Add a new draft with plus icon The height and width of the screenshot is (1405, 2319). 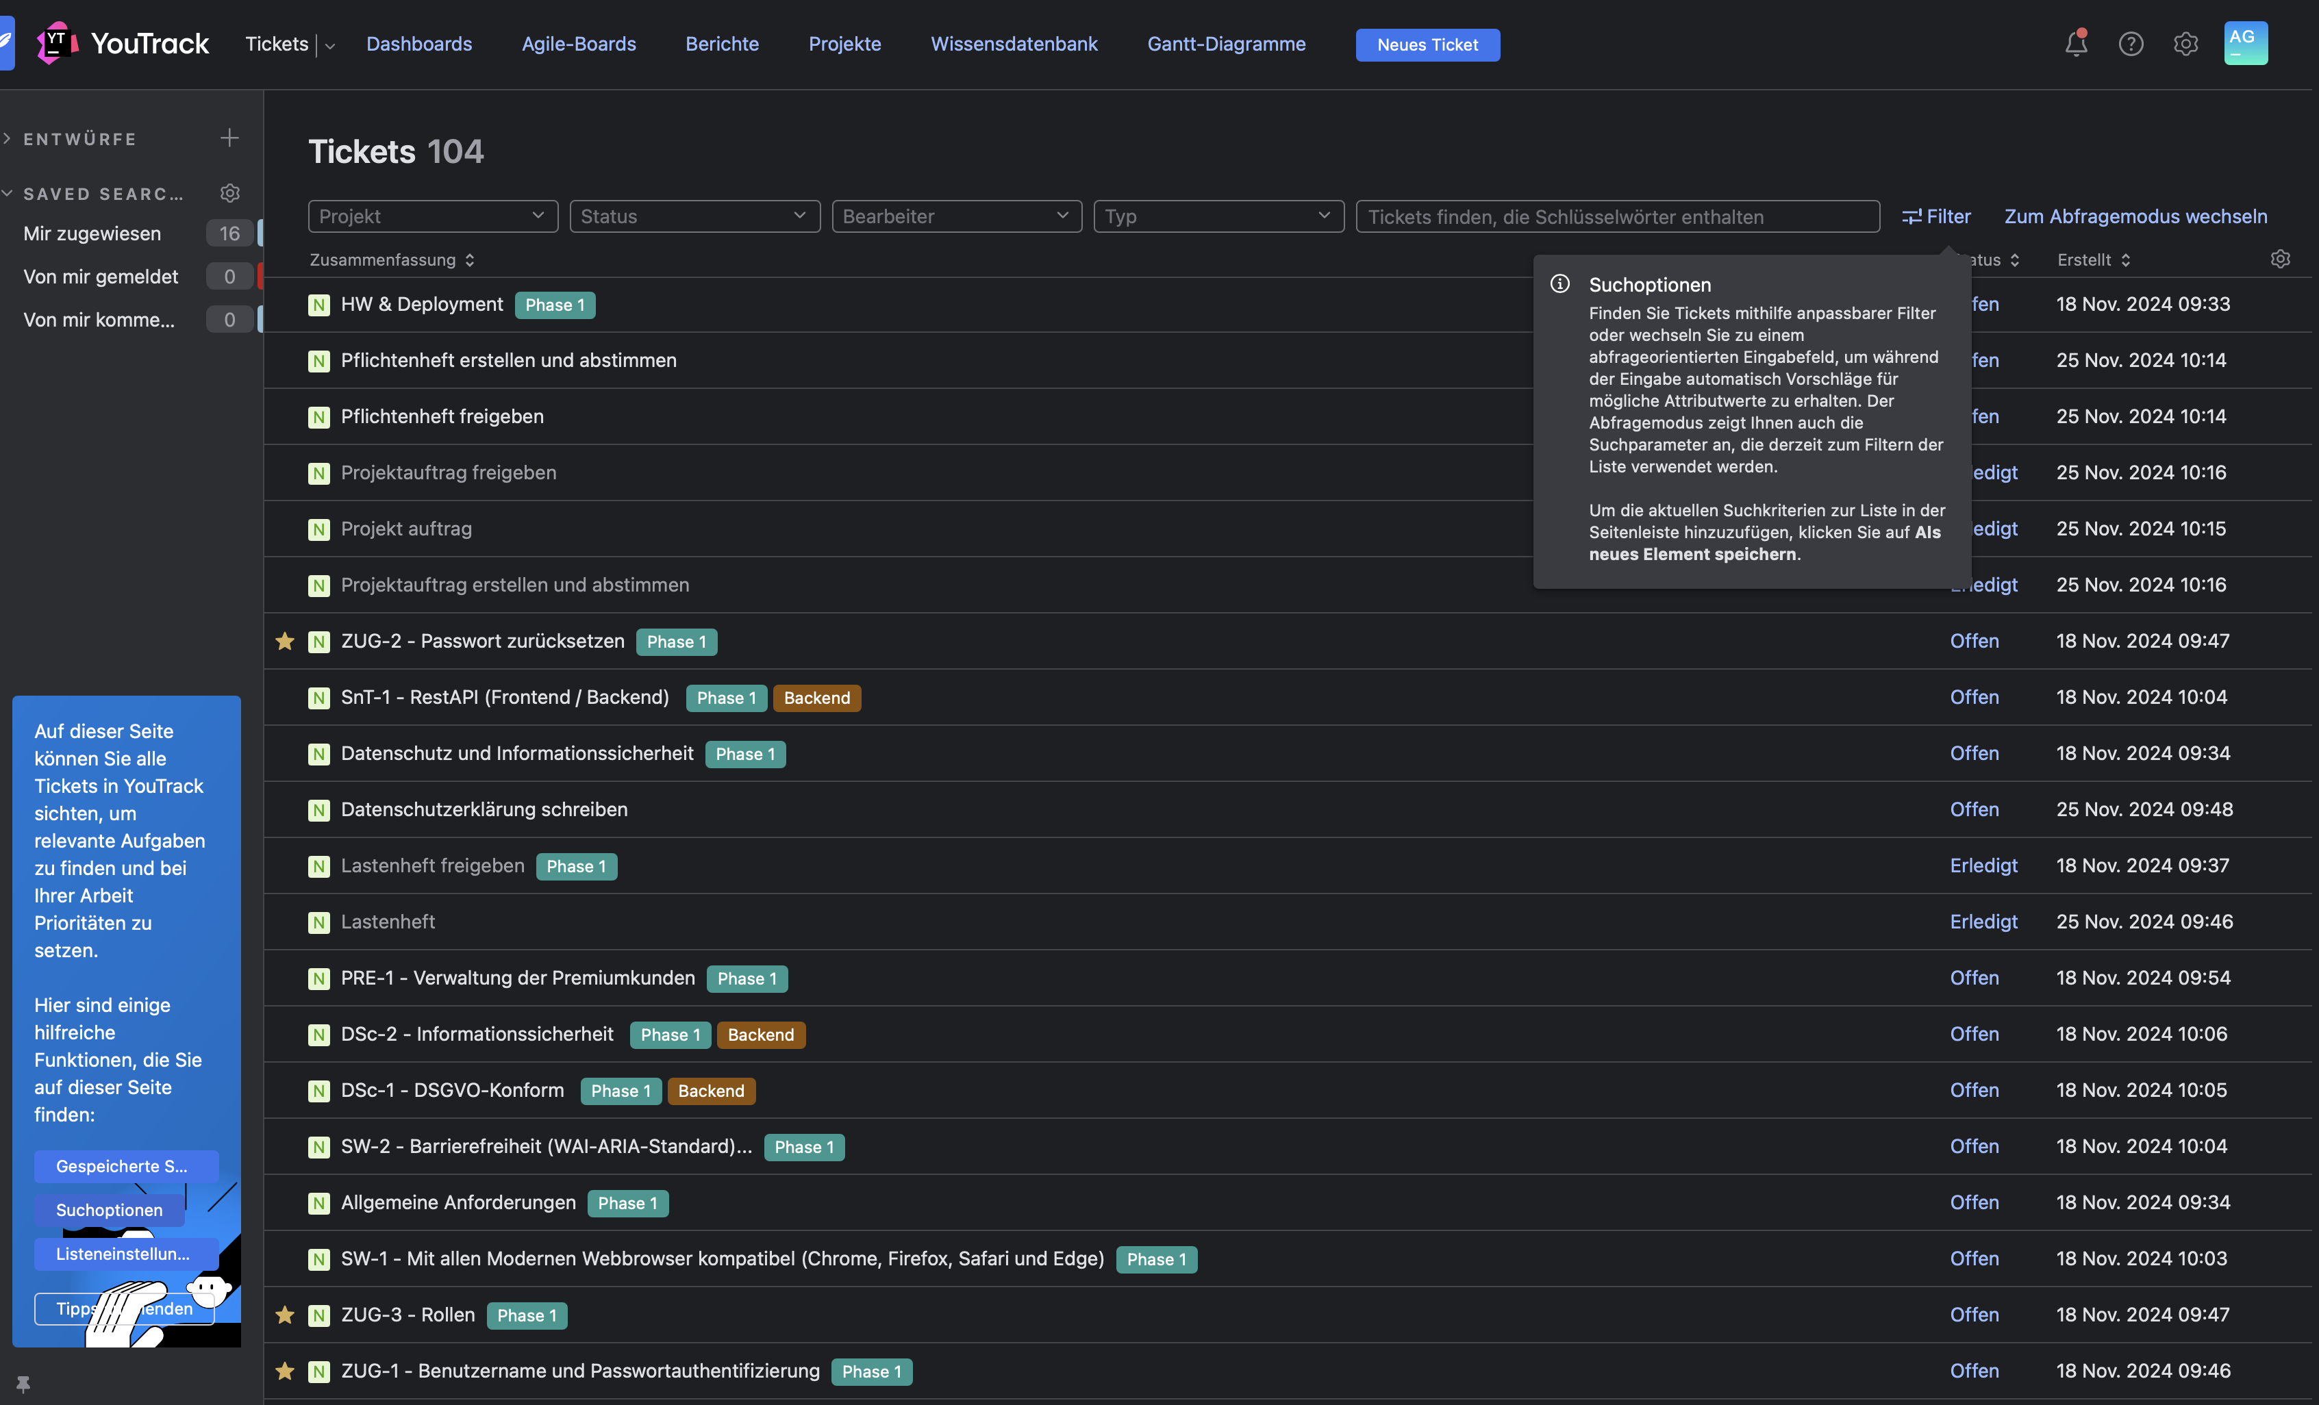coord(229,138)
